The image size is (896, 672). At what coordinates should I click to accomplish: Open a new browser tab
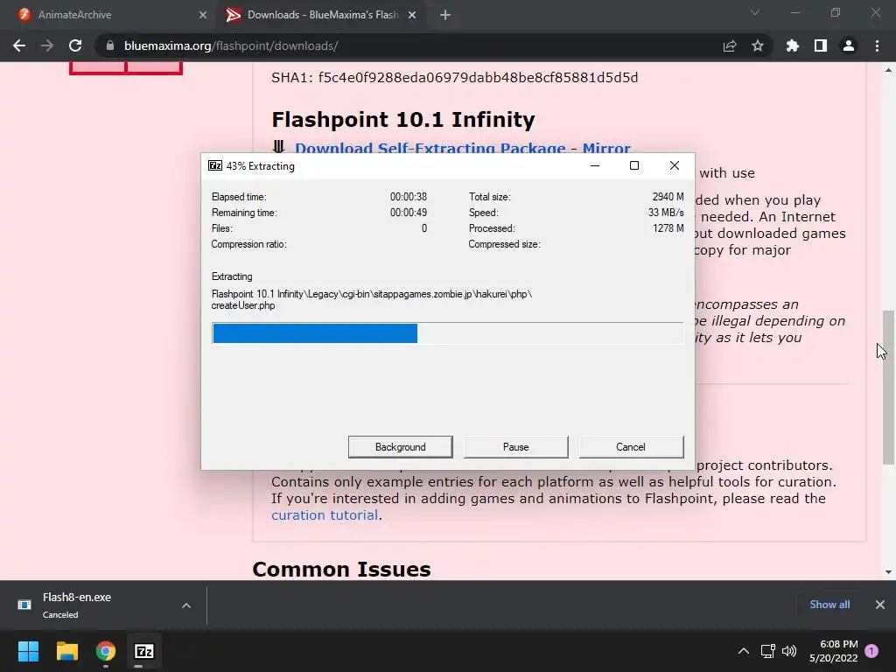point(445,15)
